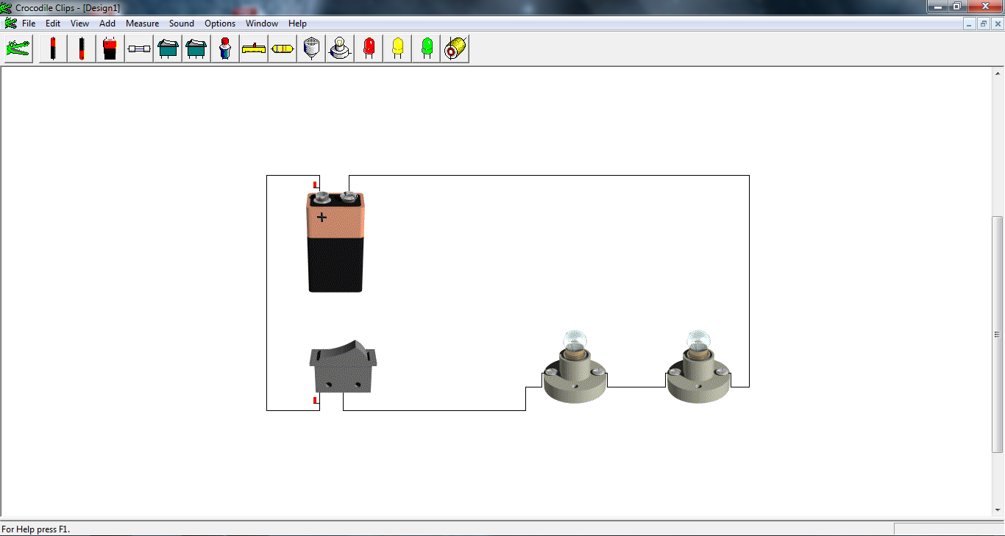
Task: Add a red LED component
Action: [x=368, y=48]
